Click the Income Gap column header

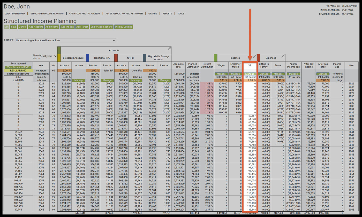point(337,65)
